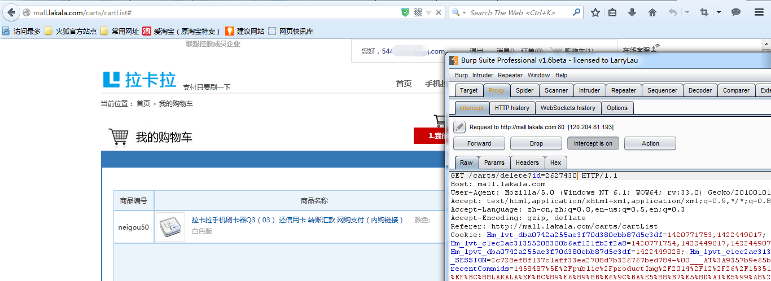Open the 网页快讯库 bookmark

point(291,32)
